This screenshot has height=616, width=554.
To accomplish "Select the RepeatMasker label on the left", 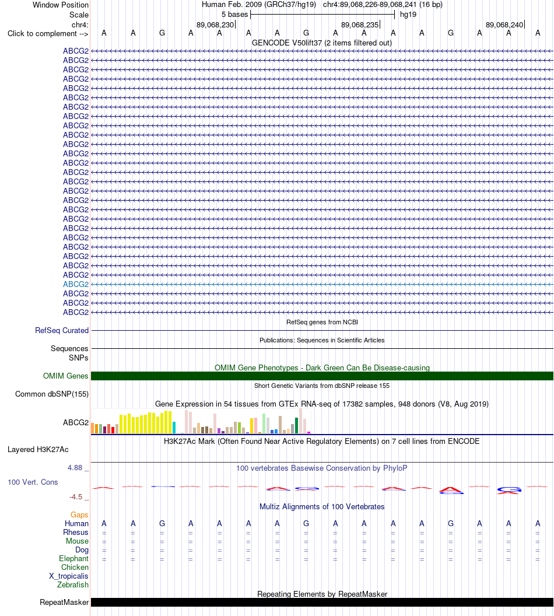I will tap(64, 602).
